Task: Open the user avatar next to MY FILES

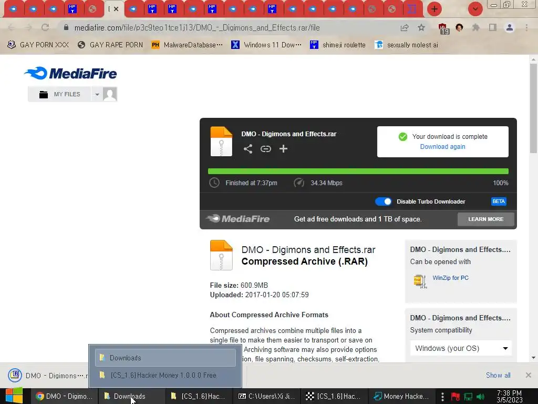Action: [110, 94]
